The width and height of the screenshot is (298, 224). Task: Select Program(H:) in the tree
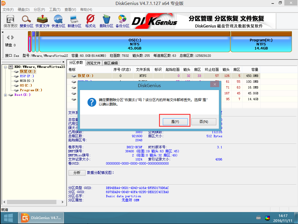click(31, 90)
